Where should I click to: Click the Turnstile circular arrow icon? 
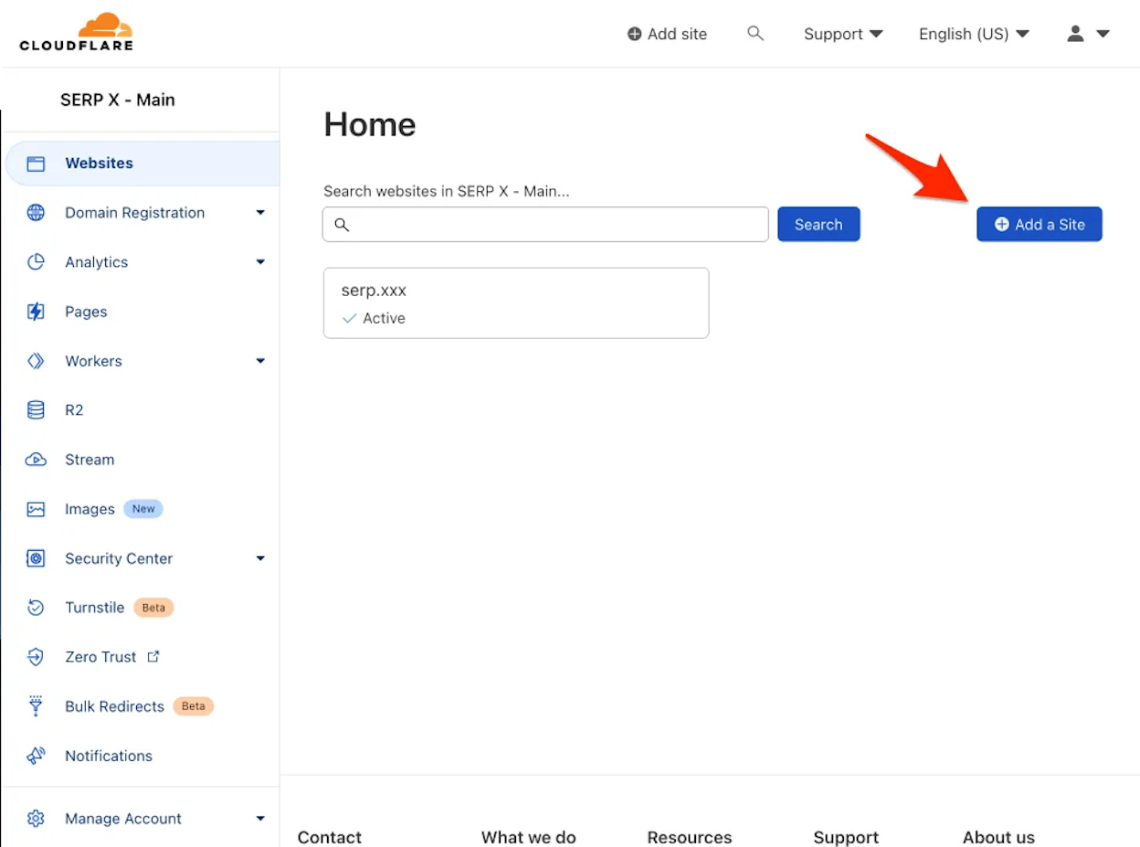pyautogui.click(x=36, y=608)
